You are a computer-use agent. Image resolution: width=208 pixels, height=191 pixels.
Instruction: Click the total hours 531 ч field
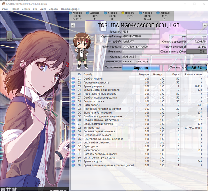(x=197, y=51)
